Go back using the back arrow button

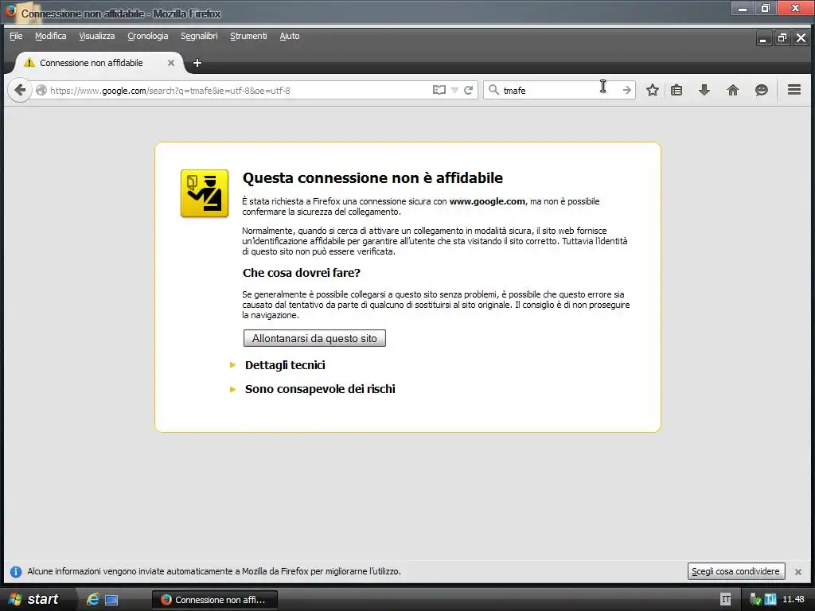point(20,91)
